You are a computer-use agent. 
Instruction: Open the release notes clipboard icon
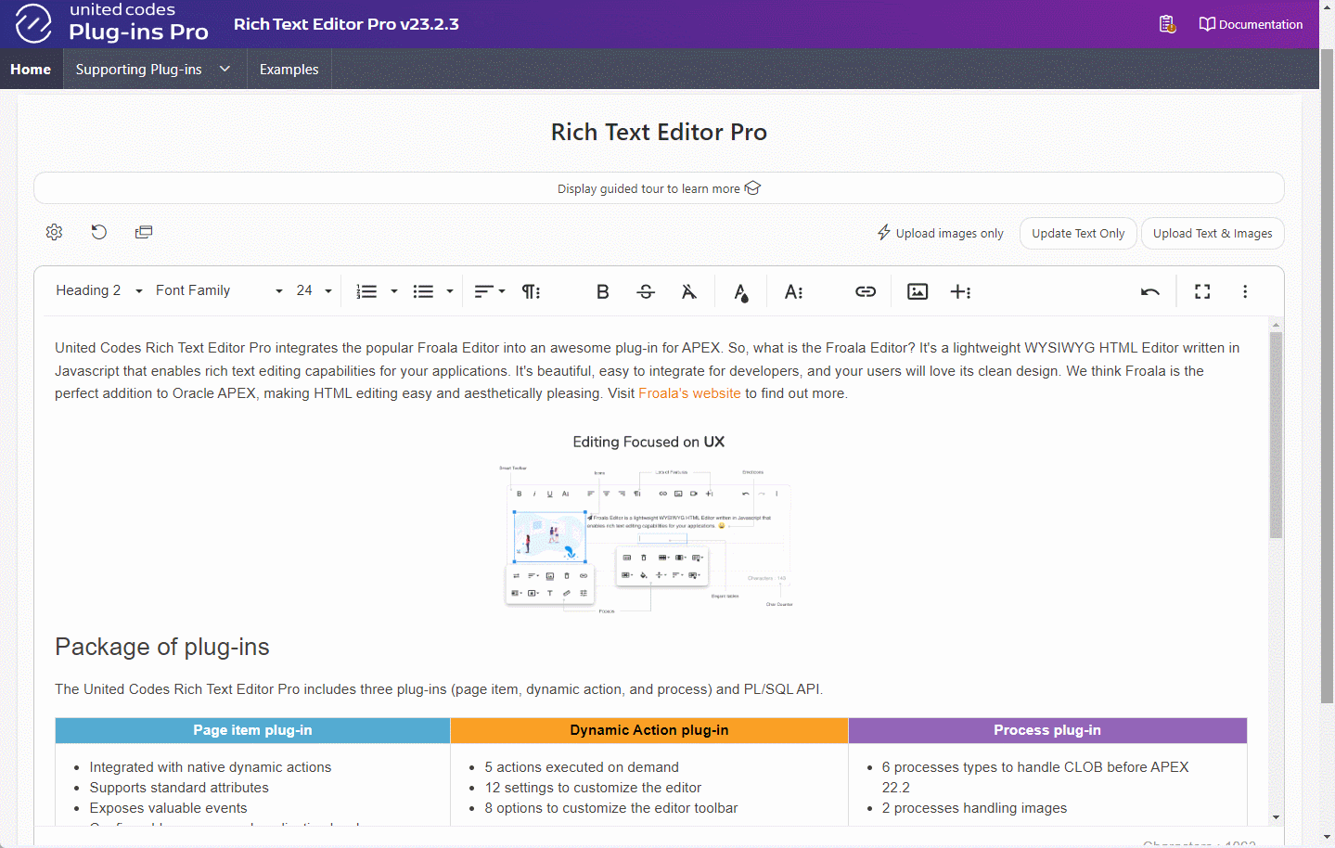[x=1167, y=24]
